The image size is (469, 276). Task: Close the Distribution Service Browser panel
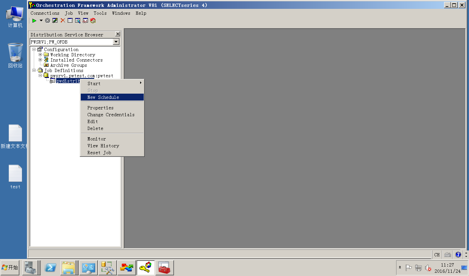pyautogui.click(x=118, y=34)
